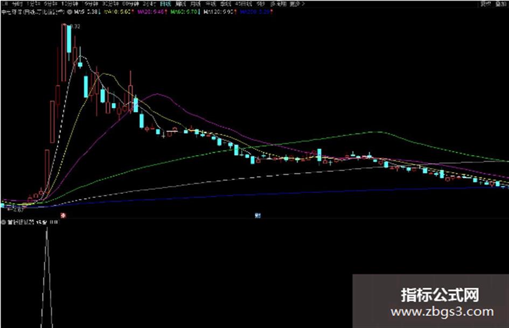Click the MA5 value label
The height and width of the screenshot is (328, 509).
(86, 12)
